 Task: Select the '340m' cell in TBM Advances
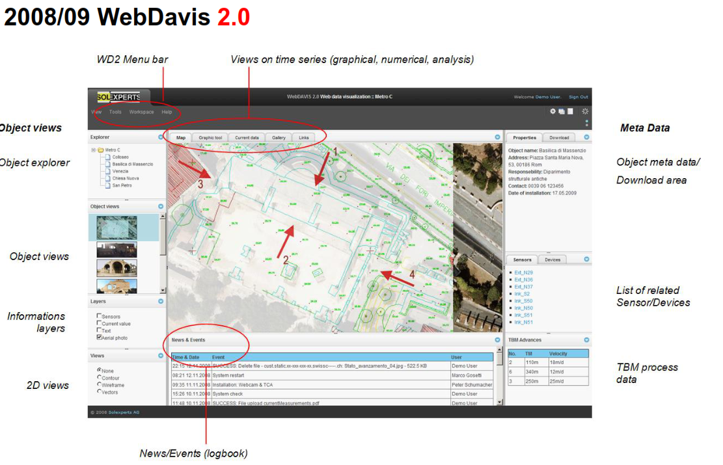[x=536, y=372]
